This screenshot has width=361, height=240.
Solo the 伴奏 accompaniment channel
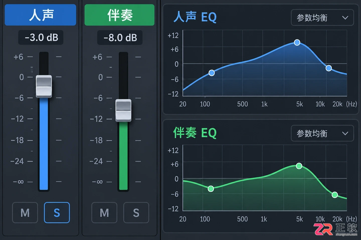pos(136,212)
